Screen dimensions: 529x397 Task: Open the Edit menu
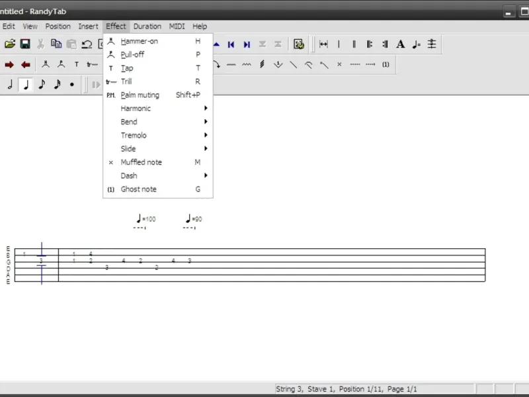tap(9, 26)
